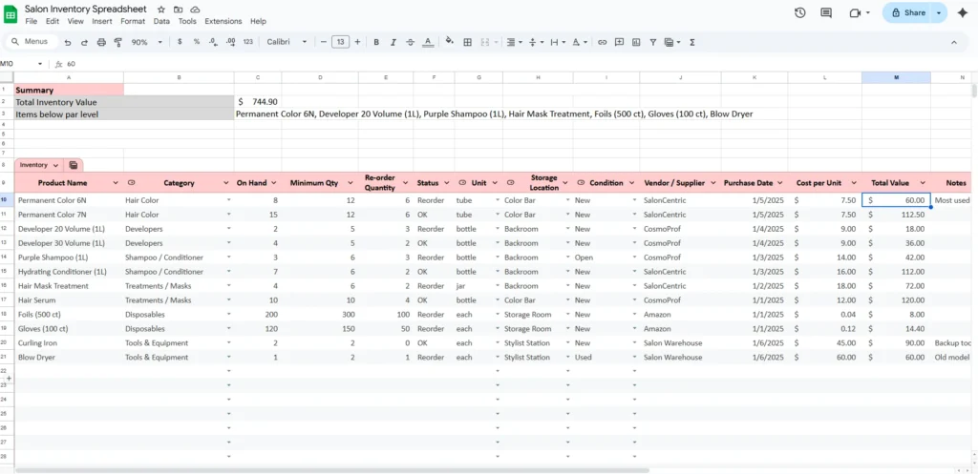Add a comment via the toolbar icon
978x474 pixels.
pos(619,42)
